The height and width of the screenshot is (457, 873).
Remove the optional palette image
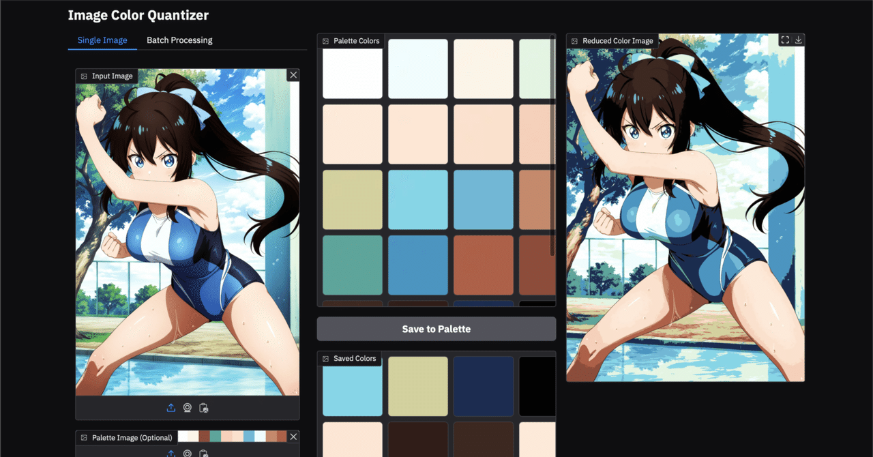293,437
